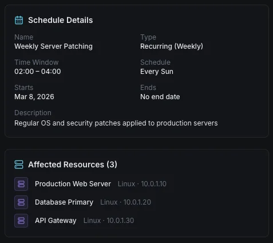Select the Schedule Details heading

point(61,20)
